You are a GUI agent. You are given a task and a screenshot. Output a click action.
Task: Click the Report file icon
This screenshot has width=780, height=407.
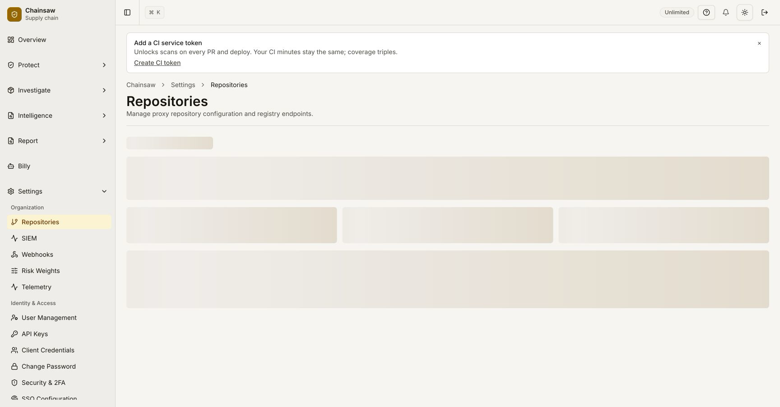click(11, 141)
